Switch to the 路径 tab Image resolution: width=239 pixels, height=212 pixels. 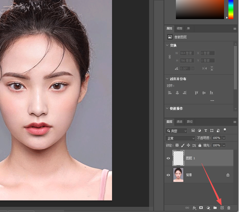[190, 122]
